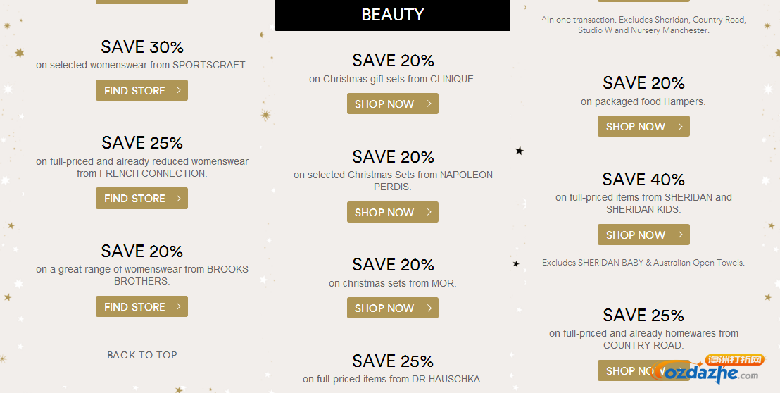Open the BEAUTY section header
780x393 pixels.
pos(393,15)
